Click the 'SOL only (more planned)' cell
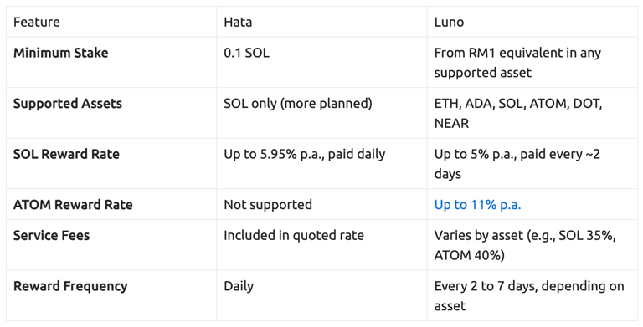 click(x=298, y=104)
